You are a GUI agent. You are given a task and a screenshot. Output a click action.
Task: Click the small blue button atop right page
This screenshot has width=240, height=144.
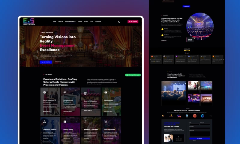tap(186, 6)
